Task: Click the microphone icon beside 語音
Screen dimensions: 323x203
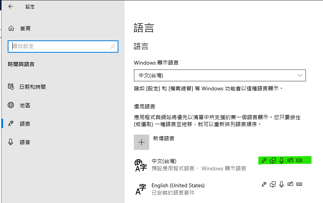Action: tap(11, 142)
